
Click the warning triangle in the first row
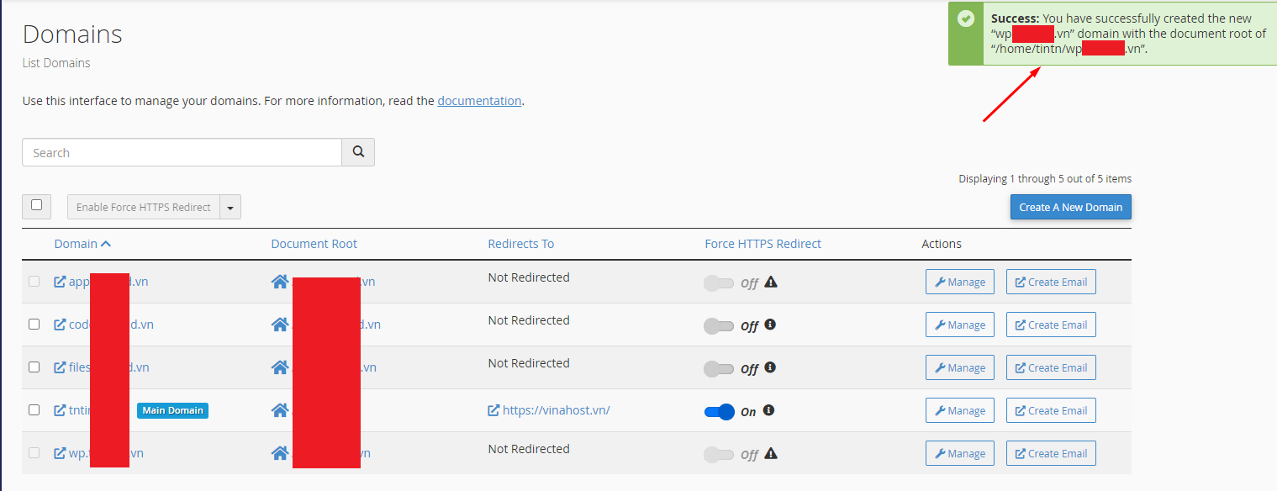(x=771, y=282)
